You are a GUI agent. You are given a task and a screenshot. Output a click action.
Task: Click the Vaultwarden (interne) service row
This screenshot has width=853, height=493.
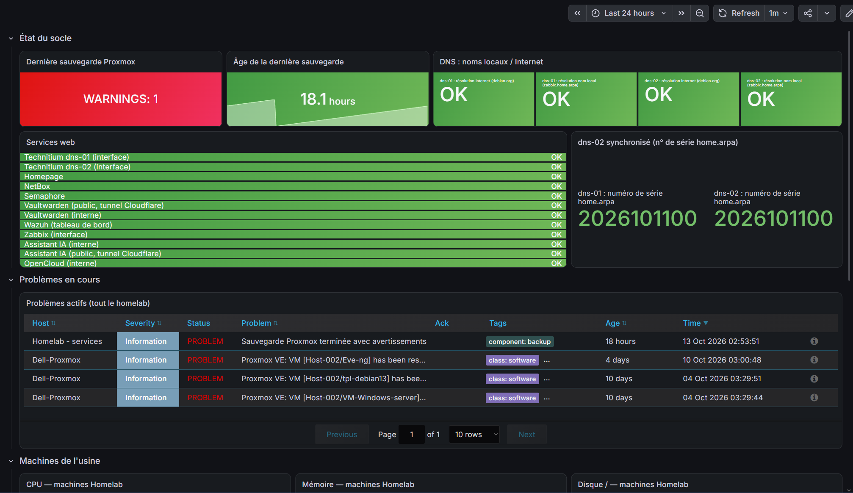click(293, 215)
